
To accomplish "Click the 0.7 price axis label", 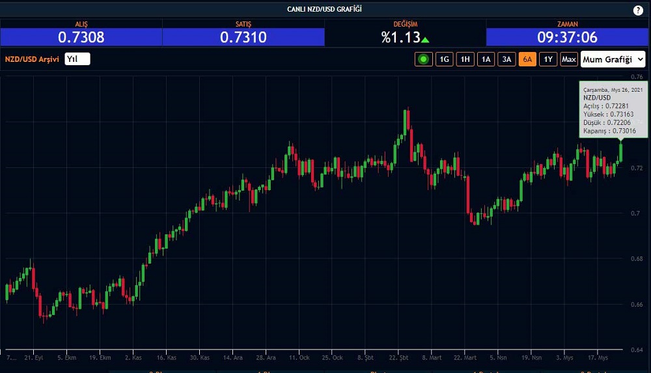I will pyautogui.click(x=635, y=214).
